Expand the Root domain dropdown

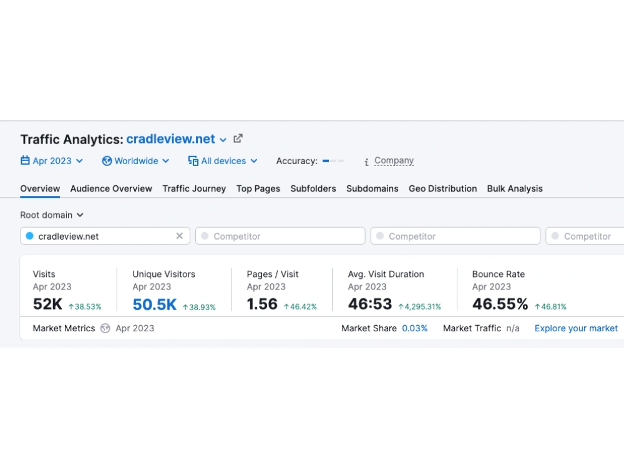(x=52, y=215)
